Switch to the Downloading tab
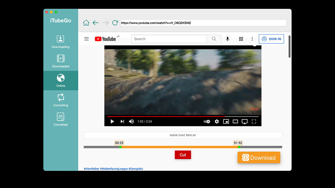Image resolution: width=335 pixels, height=188 pixels. 60,42
